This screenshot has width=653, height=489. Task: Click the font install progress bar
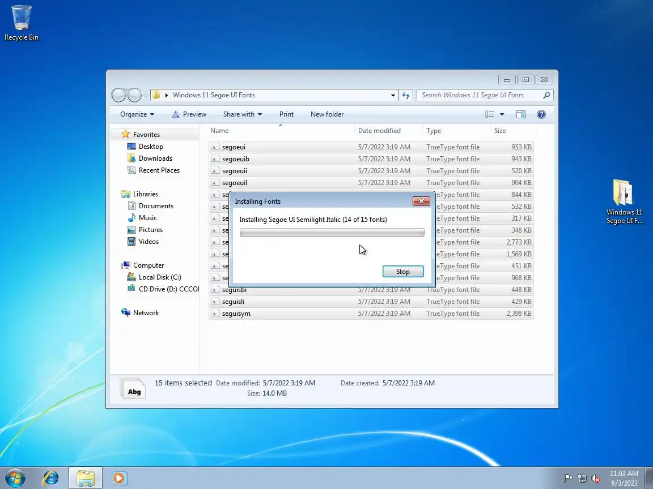click(332, 233)
